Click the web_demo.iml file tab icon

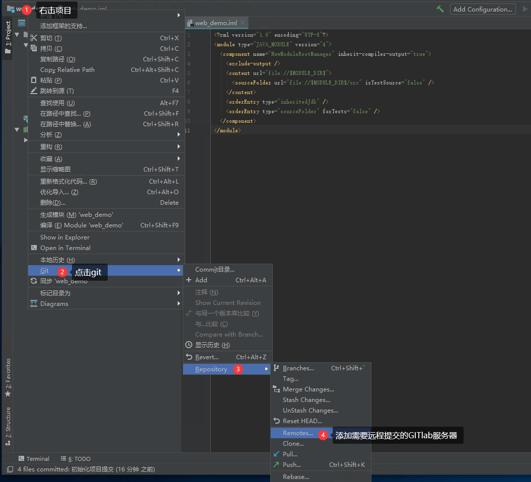190,23
